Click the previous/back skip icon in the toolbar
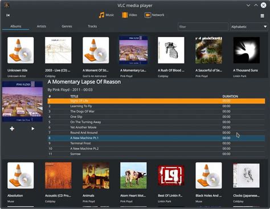This screenshot has width=270, height=209. [x=8, y=15]
